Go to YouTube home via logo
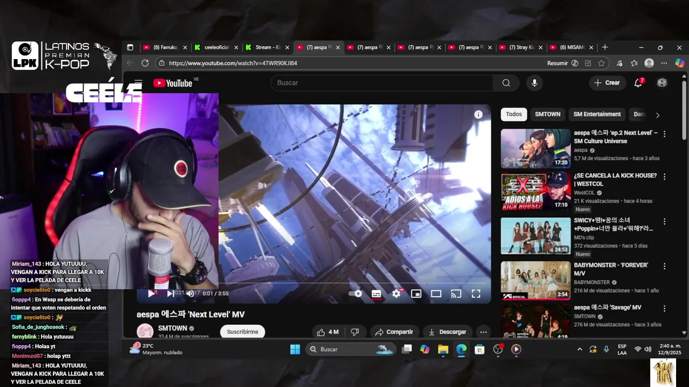689x387 pixels. point(172,83)
